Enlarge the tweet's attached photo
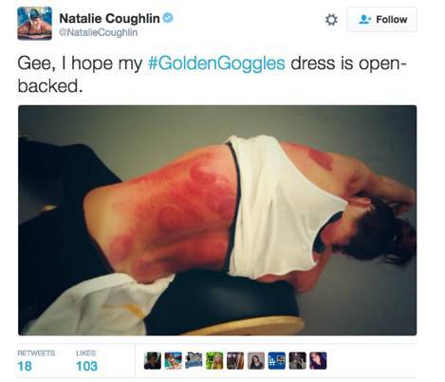445x382 pixels. (217, 220)
